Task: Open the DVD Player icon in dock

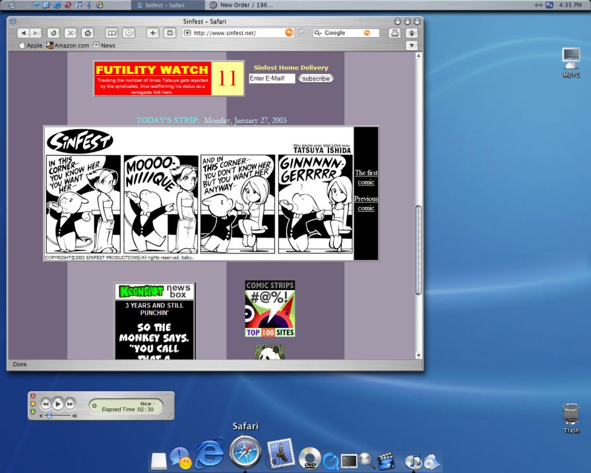Action: (x=309, y=458)
